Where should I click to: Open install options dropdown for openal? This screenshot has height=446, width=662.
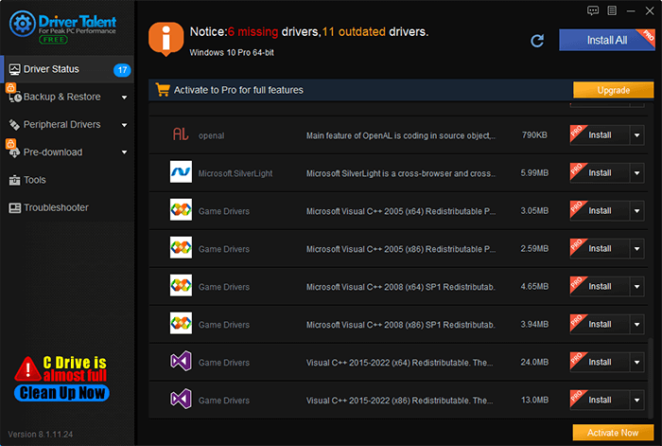(x=636, y=135)
